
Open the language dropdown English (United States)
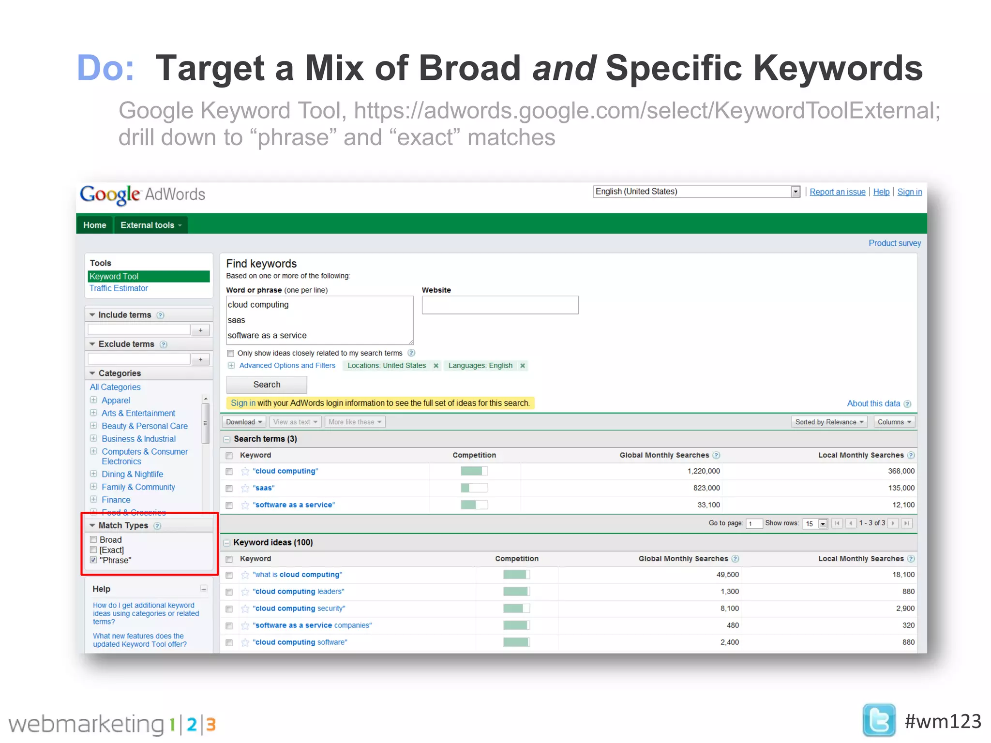point(697,192)
